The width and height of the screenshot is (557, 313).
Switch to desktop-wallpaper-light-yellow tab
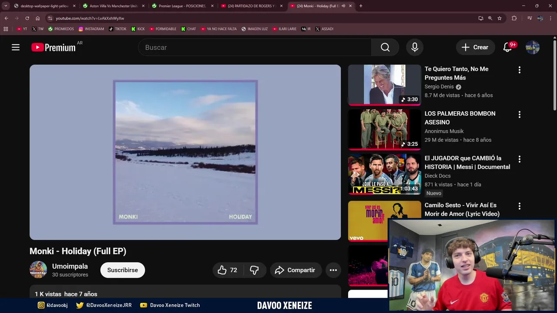click(44, 6)
